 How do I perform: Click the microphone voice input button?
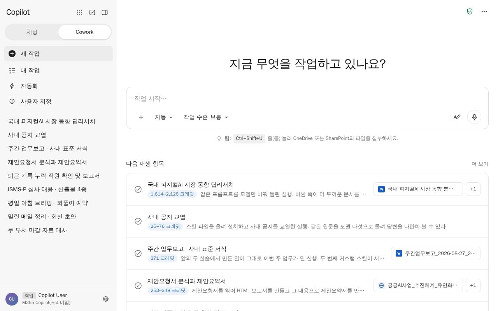coord(474,117)
